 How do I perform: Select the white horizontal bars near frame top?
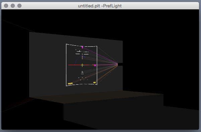point(82,52)
